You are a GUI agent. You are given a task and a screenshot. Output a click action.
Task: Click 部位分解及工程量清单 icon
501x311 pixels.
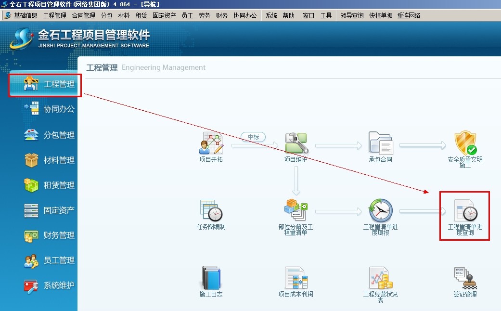coord(295,209)
